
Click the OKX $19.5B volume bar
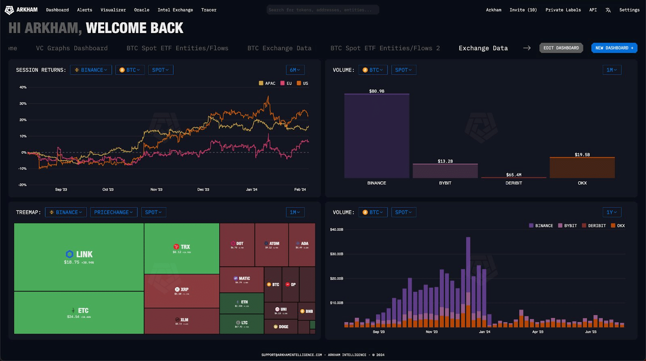pos(582,168)
